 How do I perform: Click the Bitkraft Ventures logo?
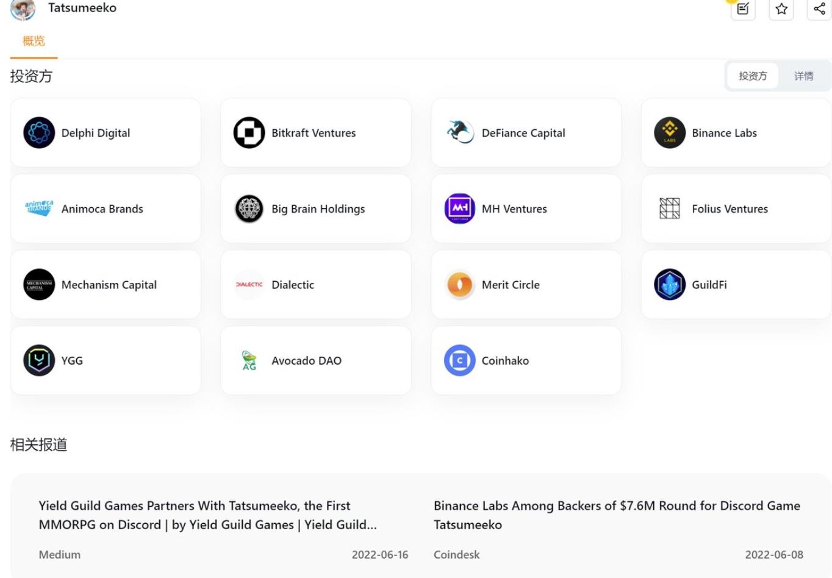(x=249, y=133)
